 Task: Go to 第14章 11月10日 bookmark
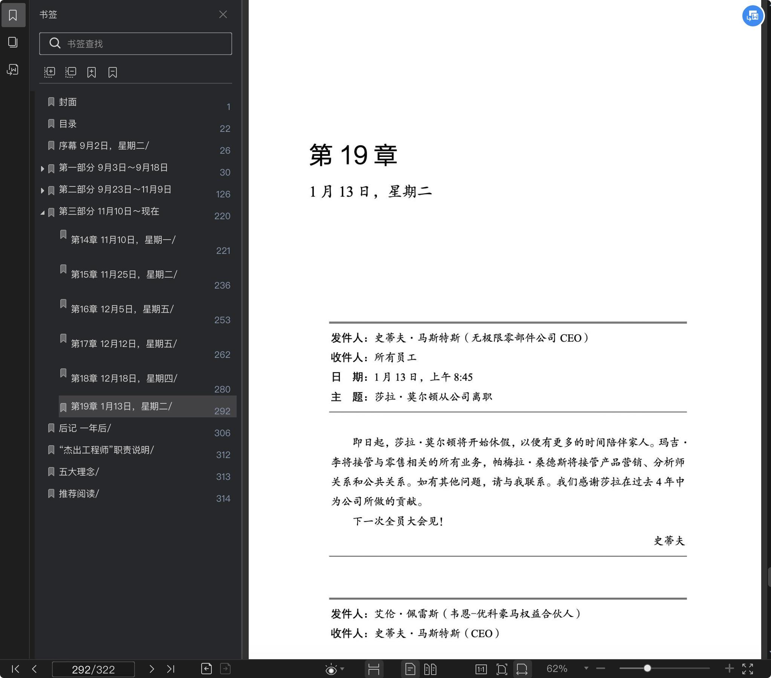(x=123, y=240)
